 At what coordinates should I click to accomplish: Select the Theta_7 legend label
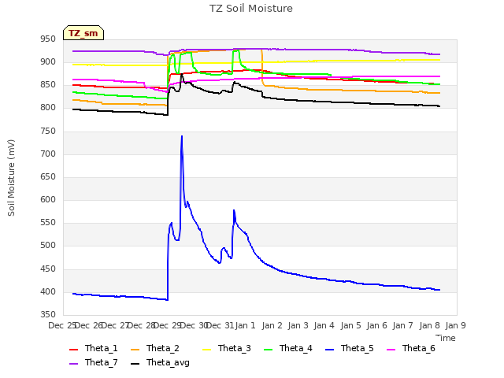[x=102, y=362]
